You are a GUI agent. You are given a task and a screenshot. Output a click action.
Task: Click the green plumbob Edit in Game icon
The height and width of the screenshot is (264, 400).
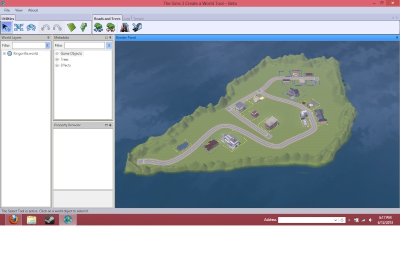click(x=83, y=28)
